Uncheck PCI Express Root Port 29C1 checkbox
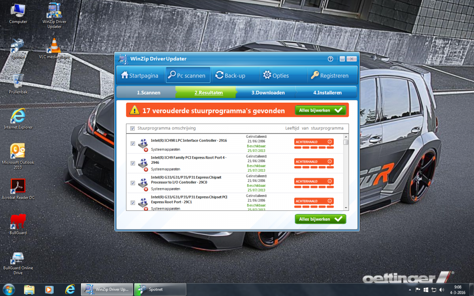The height and width of the screenshot is (296, 474). pyautogui.click(x=133, y=203)
